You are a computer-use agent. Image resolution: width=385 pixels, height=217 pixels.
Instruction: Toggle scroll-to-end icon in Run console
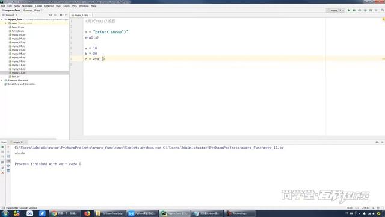tap(8, 161)
